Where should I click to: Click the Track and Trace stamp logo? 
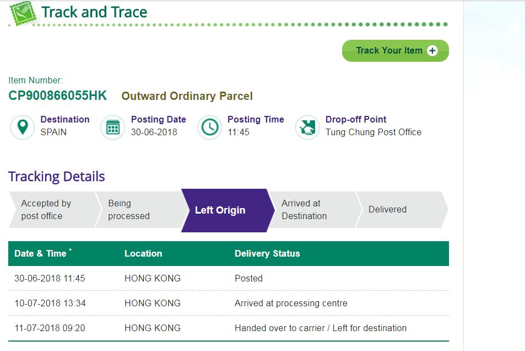coord(22,13)
